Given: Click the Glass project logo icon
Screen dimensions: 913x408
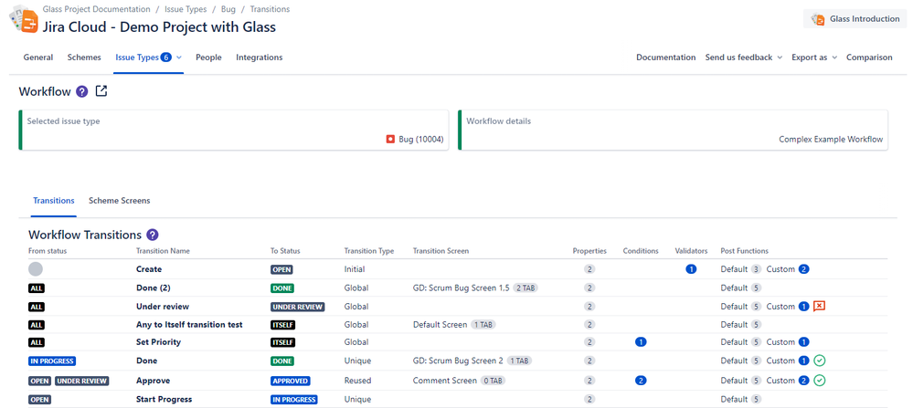Looking at the screenshot, I should 23,21.
